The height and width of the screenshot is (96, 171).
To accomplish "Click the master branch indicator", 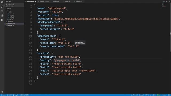I will (x=3, y=95).
